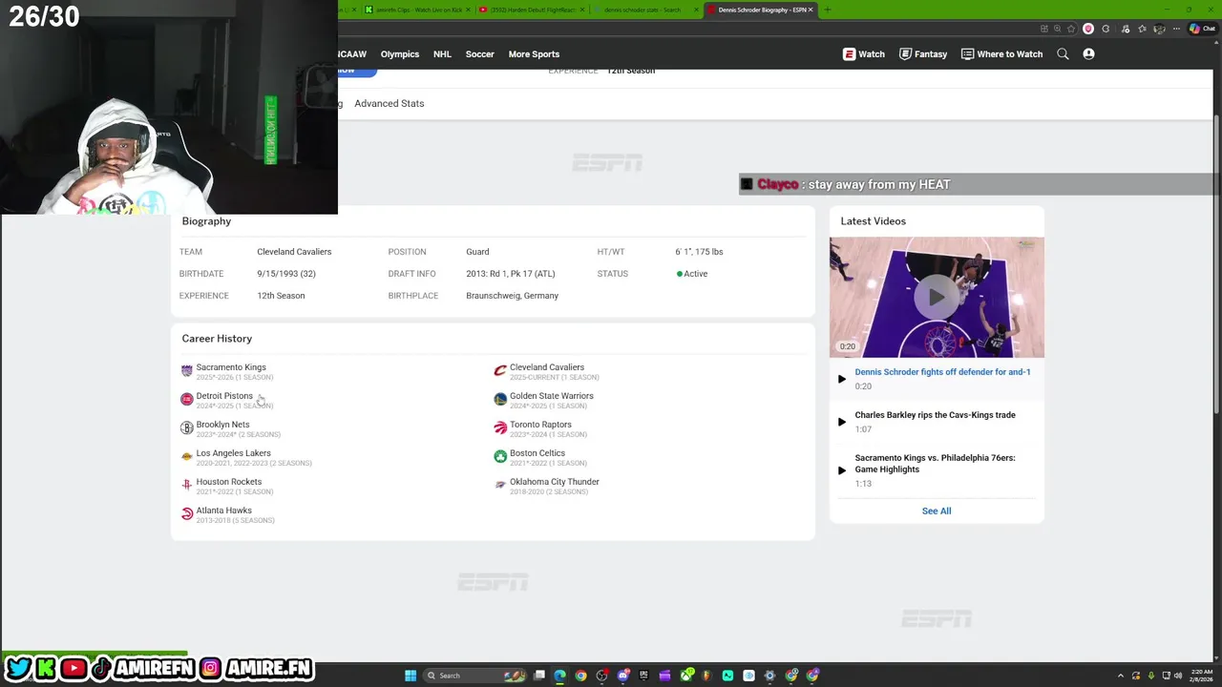Click play icon beside Schroder and-1 video
This screenshot has height=687, width=1222.
(841, 379)
